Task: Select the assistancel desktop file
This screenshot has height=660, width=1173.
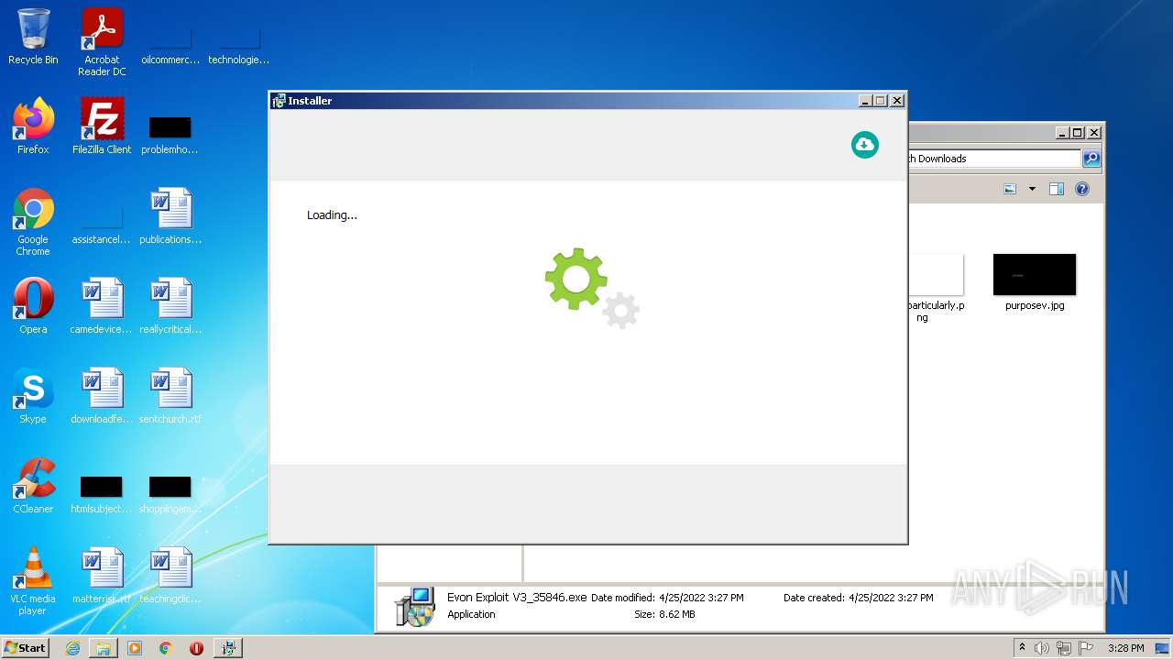Action: 102,224
